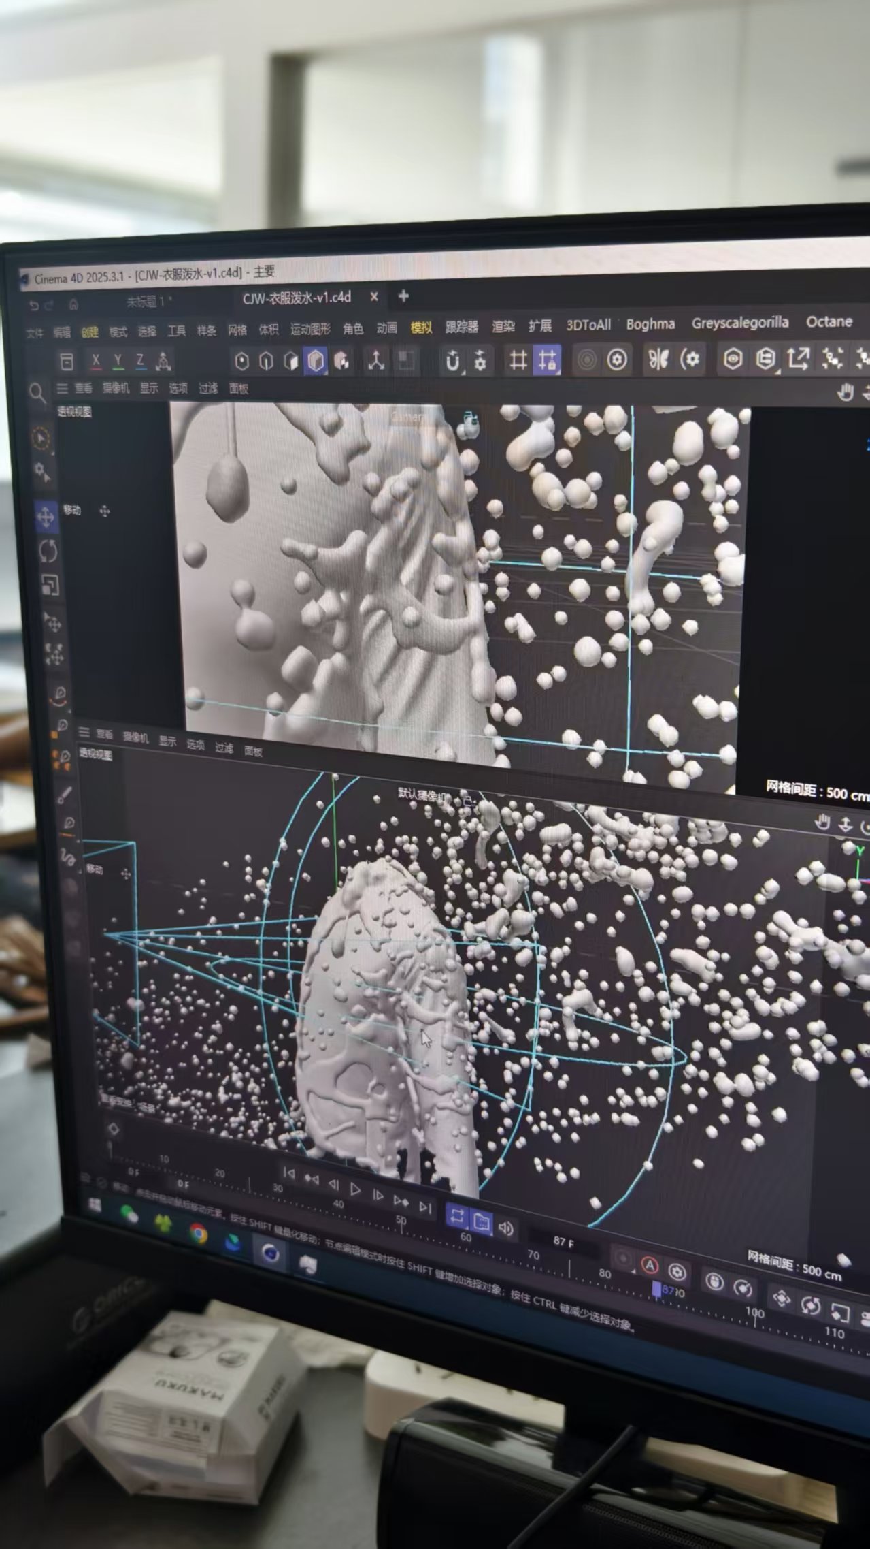Select the Rotate tool in left toolbar
Image resolution: width=870 pixels, height=1549 pixels.
click(x=48, y=551)
